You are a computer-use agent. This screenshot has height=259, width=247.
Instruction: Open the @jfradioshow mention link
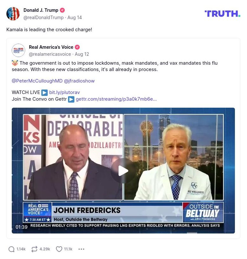(79, 81)
